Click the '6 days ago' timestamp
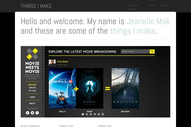Screen dimensions: 191x127 coord(62,65)
